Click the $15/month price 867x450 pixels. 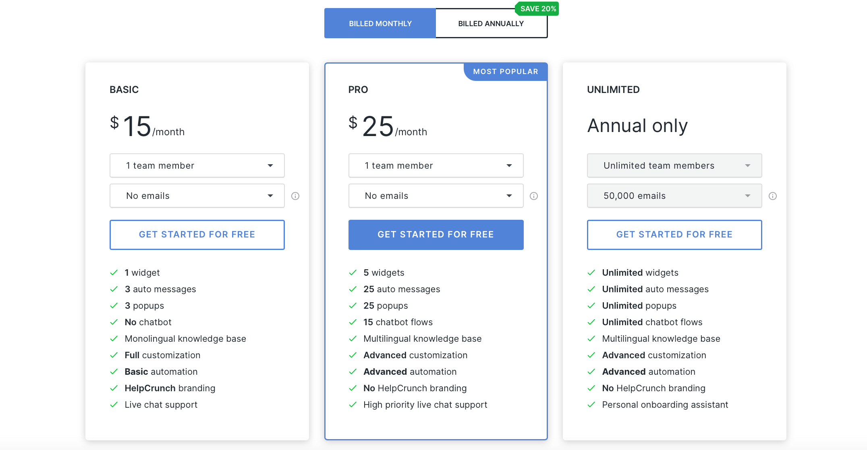[147, 126]
